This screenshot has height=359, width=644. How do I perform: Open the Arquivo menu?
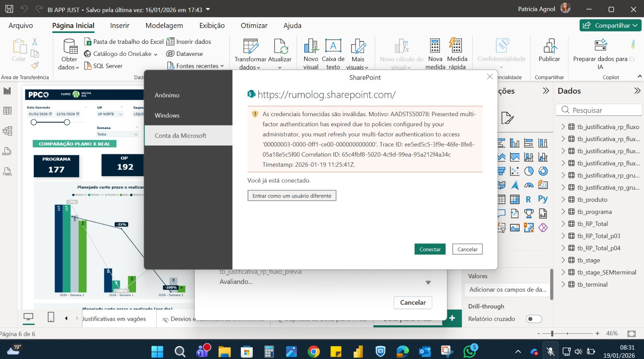pos(21,25)
